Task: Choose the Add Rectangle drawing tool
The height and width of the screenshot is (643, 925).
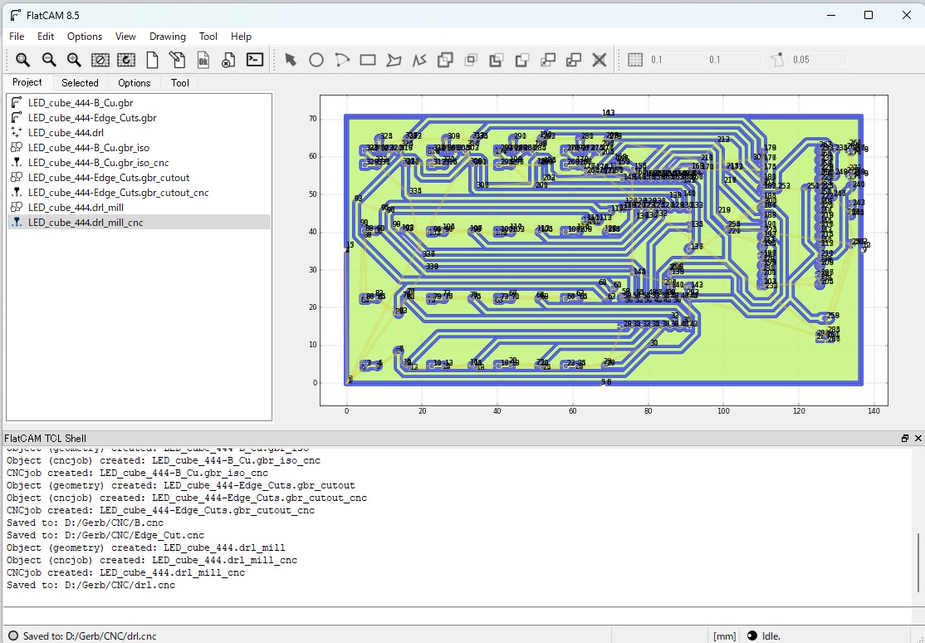Action: (x=368, y=60)
